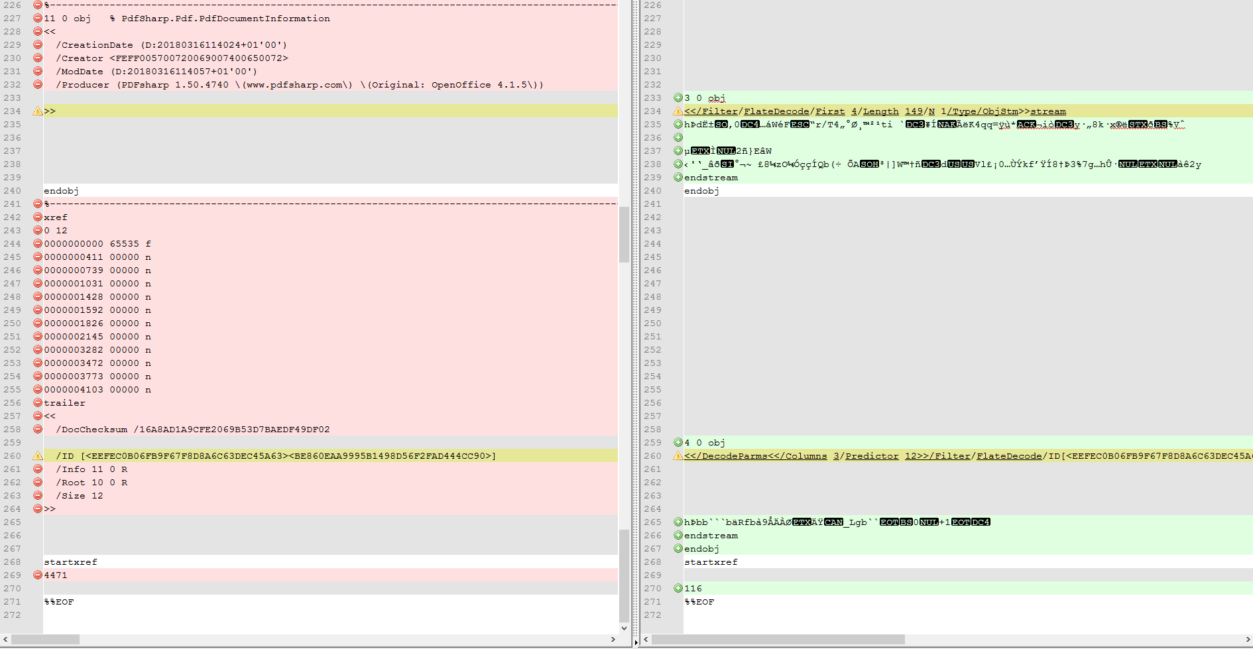Click the red minus icon on '/Root 10 0 R'
Image resolution: width=1253 pixels, height=649 pixels.
point(38,482)
